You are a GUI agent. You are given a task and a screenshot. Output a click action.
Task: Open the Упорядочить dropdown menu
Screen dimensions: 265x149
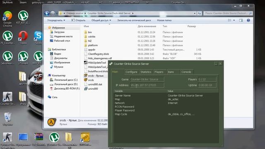click(56, 20)
